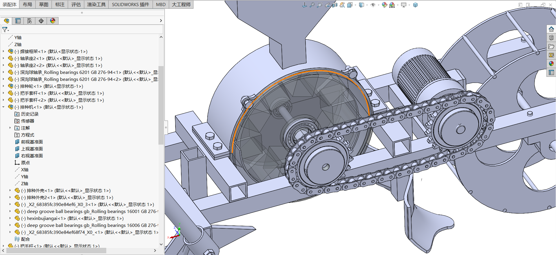Screen dimensions: 556x255
Task: Select the 方程式 tree item
Action: click(x=25, y=135)
